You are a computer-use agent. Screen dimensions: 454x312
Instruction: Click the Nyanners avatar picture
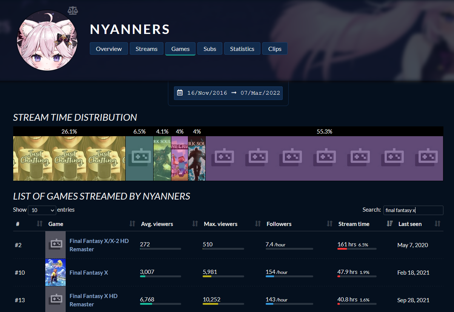click(47, 40)
